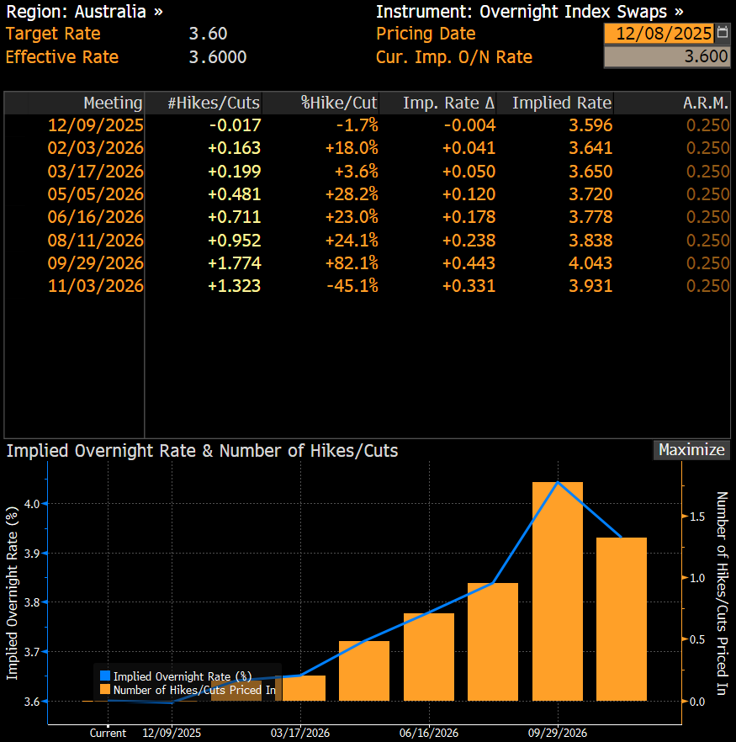The image size is (736, 742).
Task: Click the #Hikes/Cuts column header
Action: (214, 103)
